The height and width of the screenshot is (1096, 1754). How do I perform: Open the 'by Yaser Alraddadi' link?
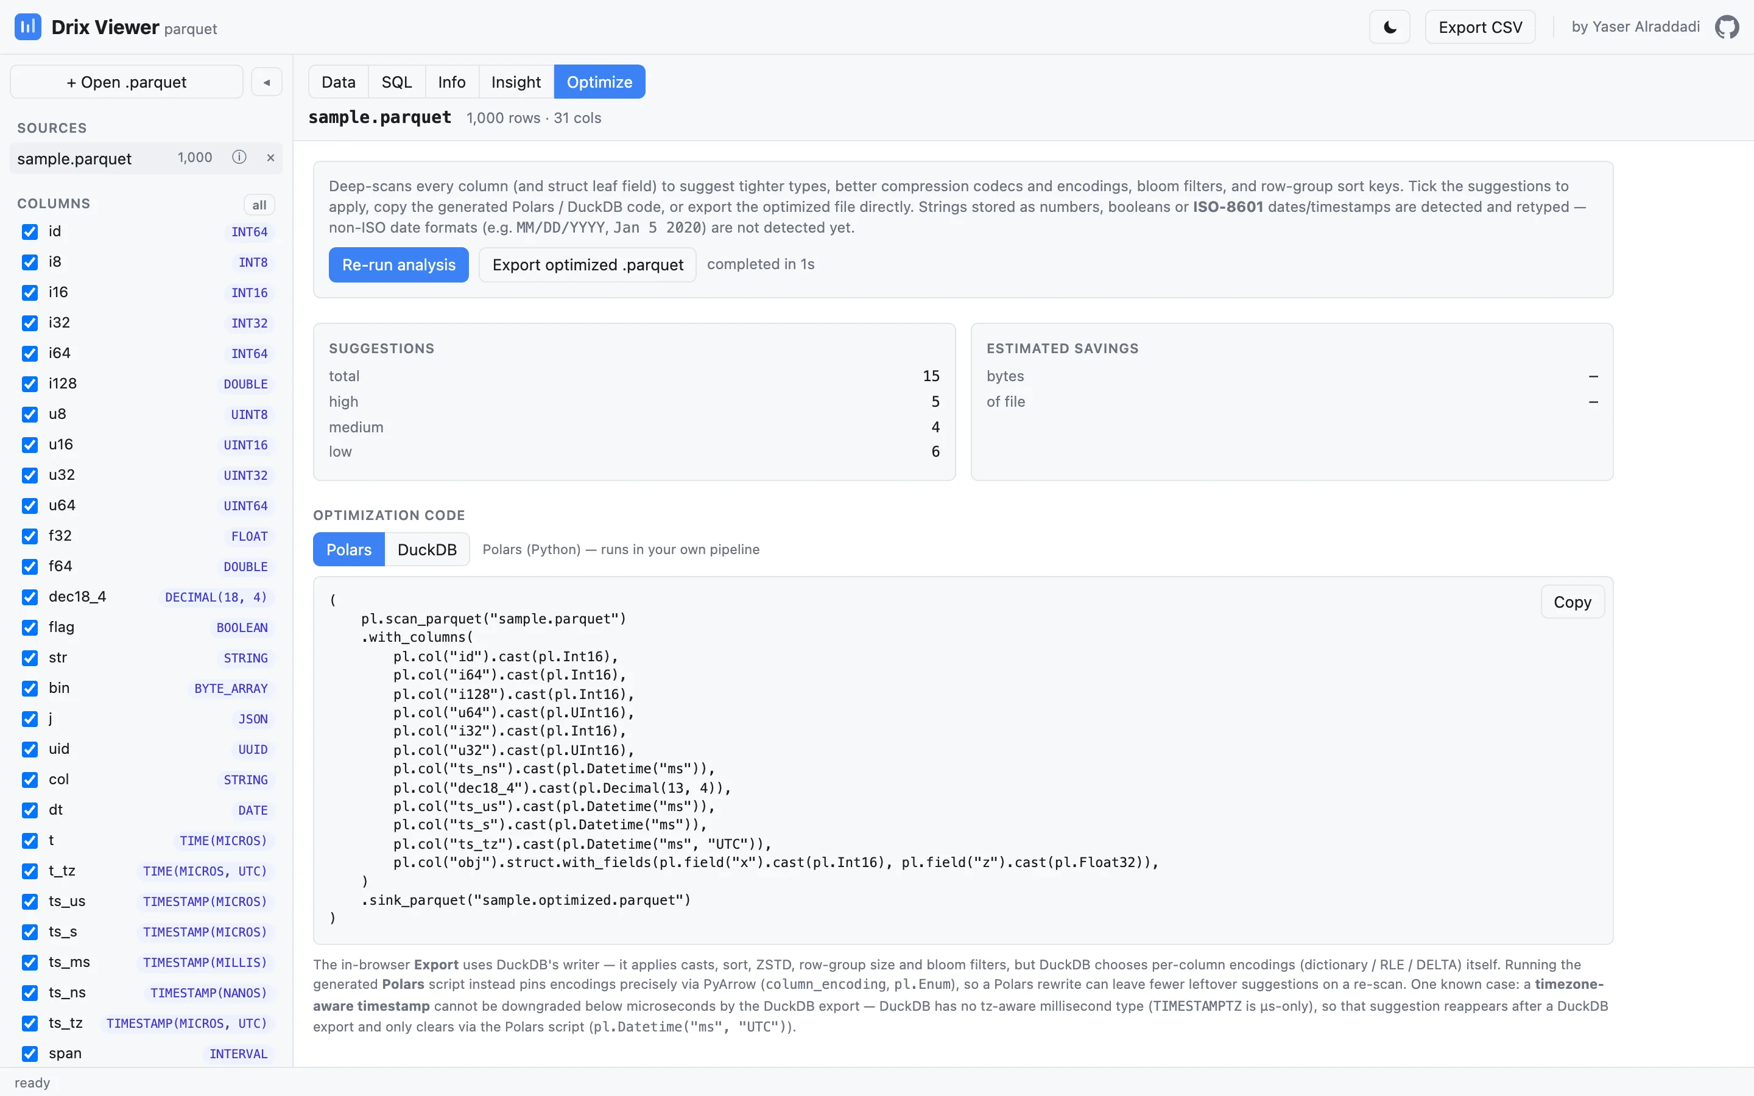pyautogui.click(x=1636, y=27)
